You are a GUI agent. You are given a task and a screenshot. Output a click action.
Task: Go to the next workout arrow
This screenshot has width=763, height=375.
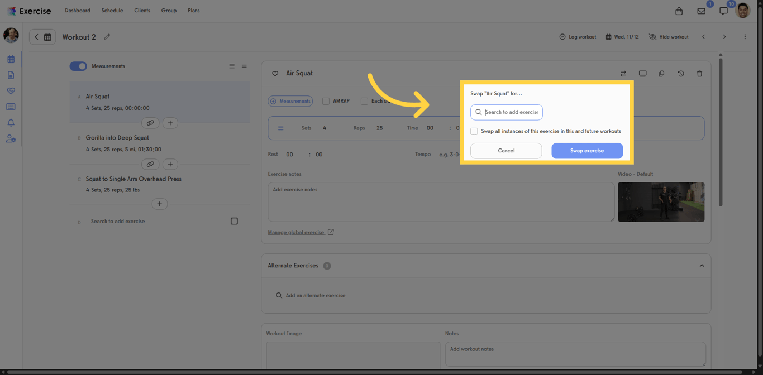tap(724, 37)
